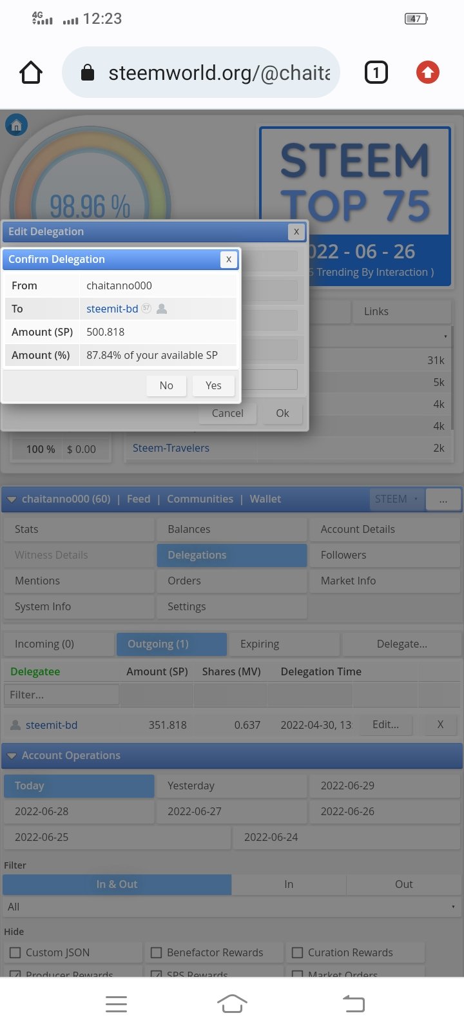This screenshot has width=464, height=1031.
Task: Tap the padlock icon in the address bar
Action: click(88, 73)
